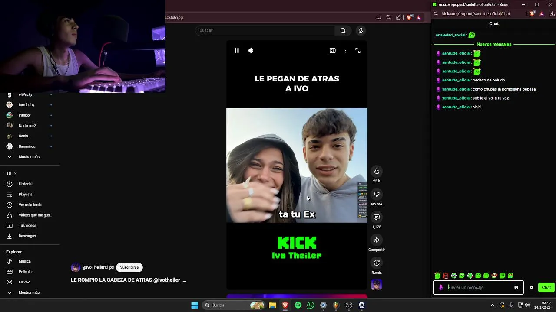
Task: Mute the Shorts video volume
Action: coord(251,51)
